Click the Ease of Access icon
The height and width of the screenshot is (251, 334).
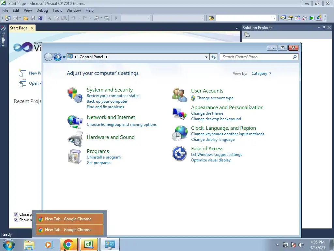pos(179,154)
